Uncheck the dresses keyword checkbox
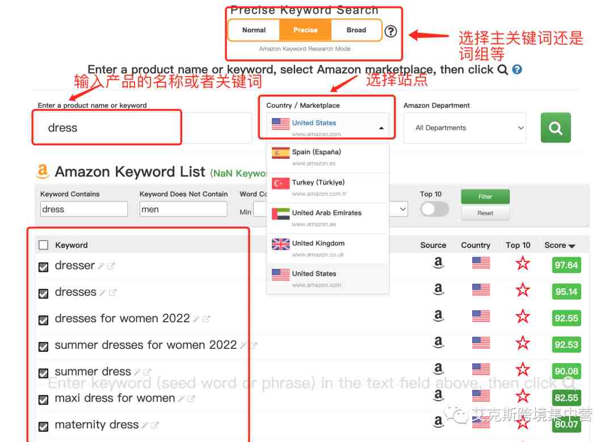Screen dimensions: 613x442 (x=43, y=293)
